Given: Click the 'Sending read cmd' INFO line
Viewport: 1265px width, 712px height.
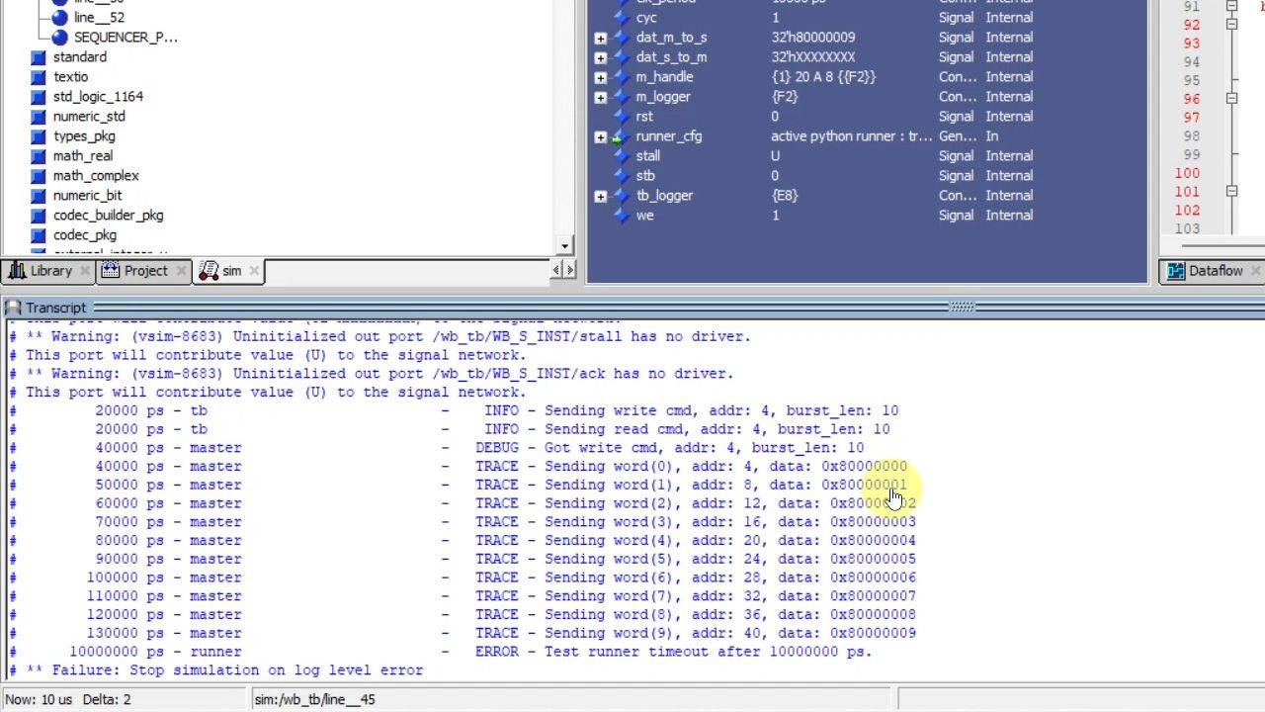Looking at the screenshot, I should click(x=450, y=429).
